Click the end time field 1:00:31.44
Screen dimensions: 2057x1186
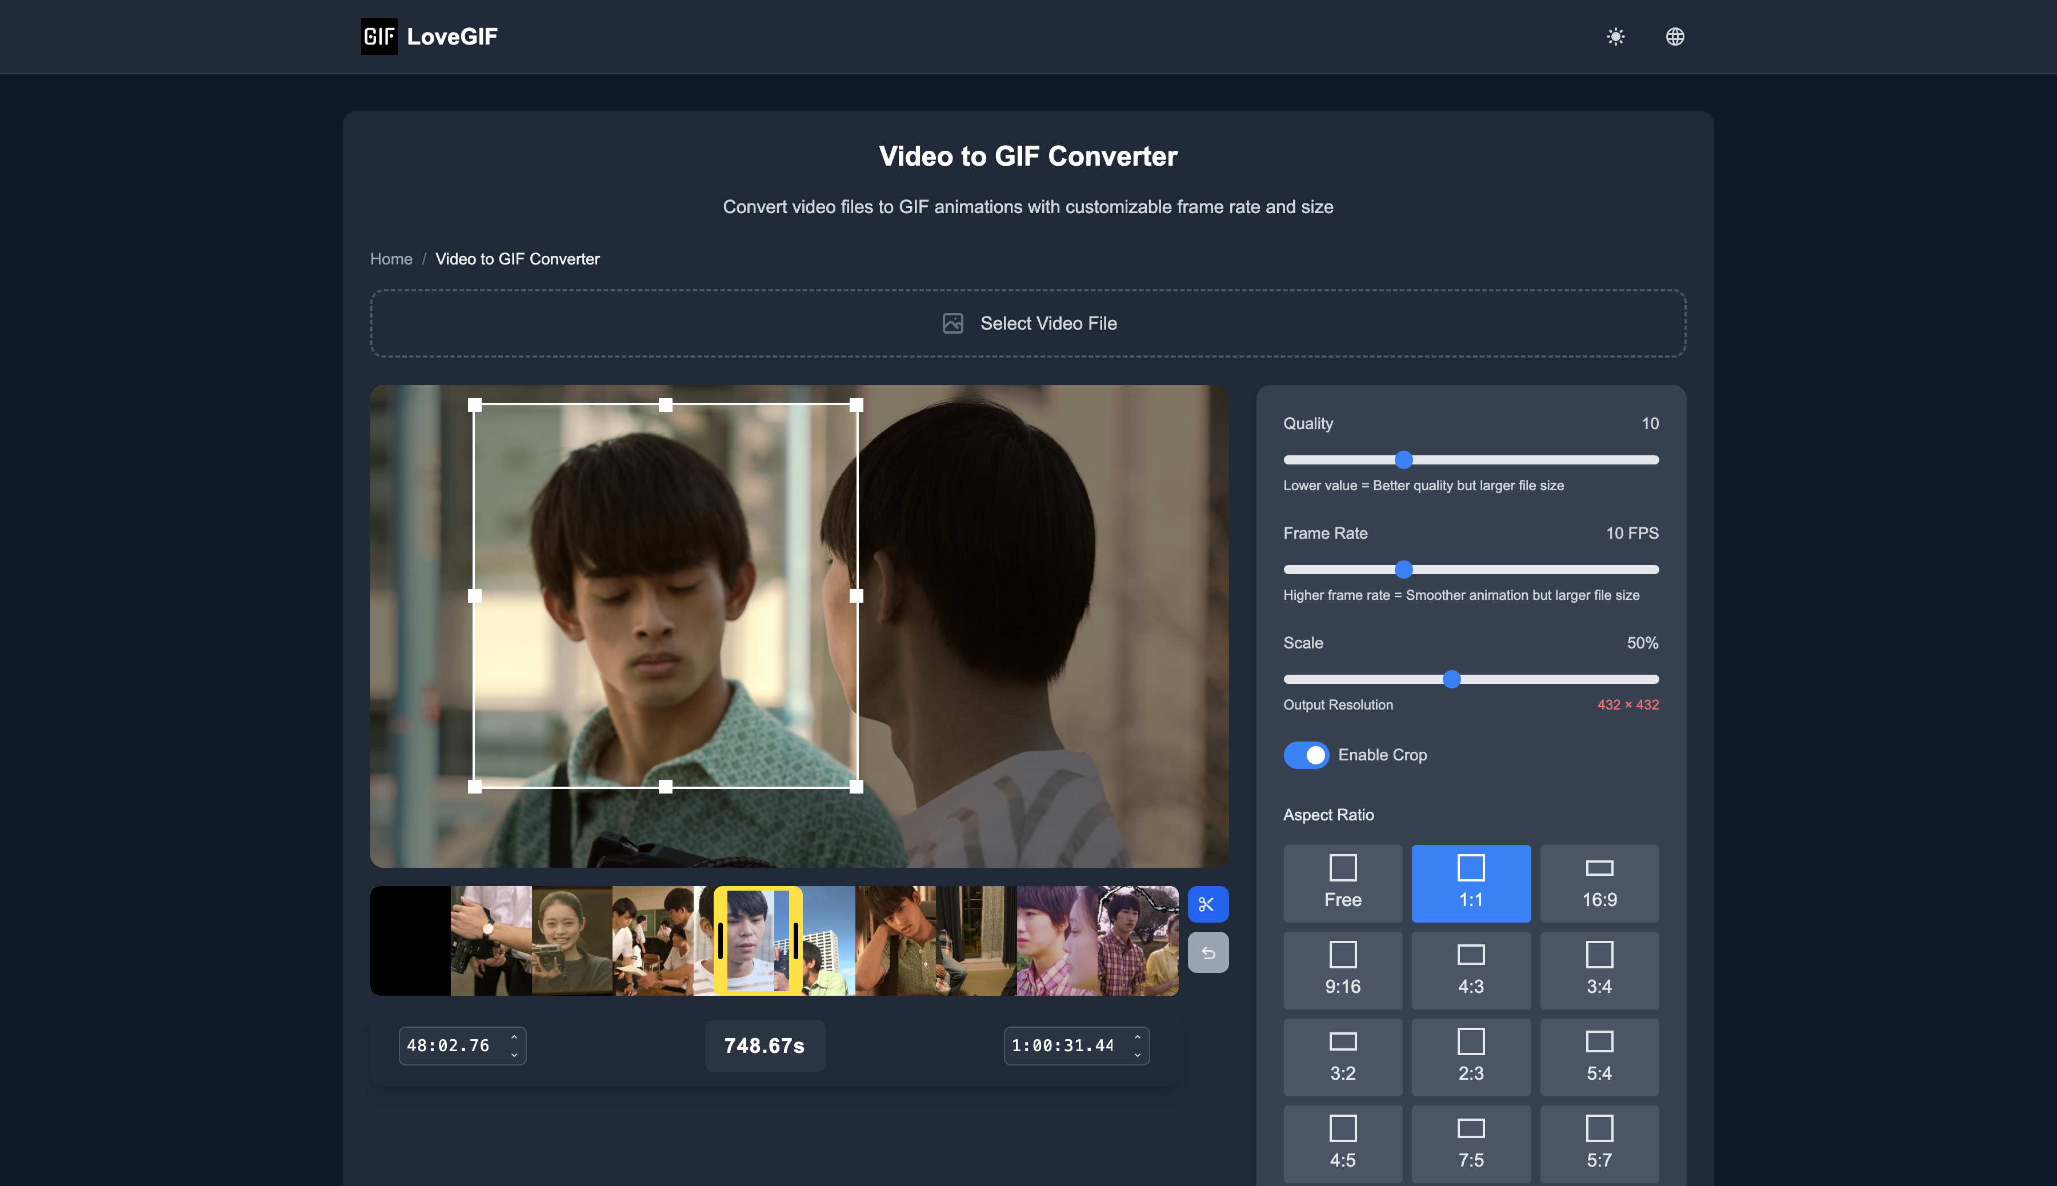coord(1076,1046)
